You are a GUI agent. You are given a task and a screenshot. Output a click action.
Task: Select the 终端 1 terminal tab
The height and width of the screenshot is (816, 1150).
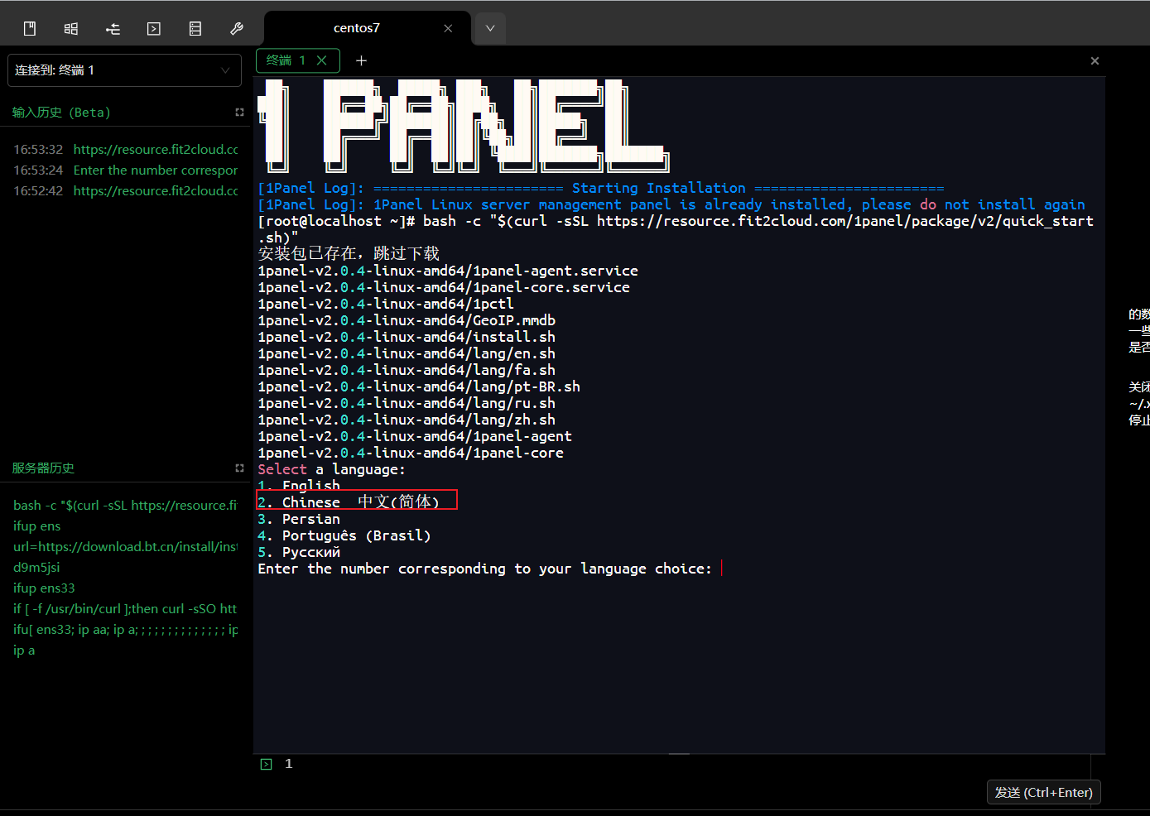click(x=286, y=60)
